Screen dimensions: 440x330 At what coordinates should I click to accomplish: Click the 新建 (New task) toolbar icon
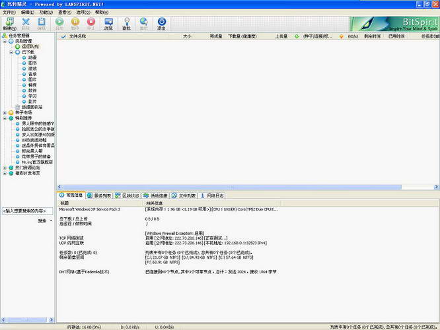tap(8, 22)
